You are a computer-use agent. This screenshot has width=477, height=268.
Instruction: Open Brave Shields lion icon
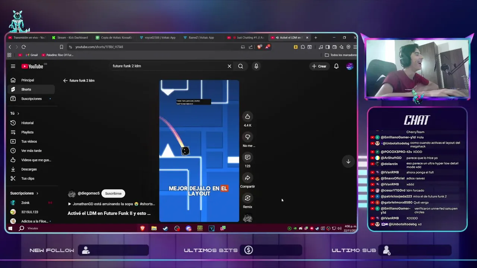pyautogui.click(x=259, y=47)
